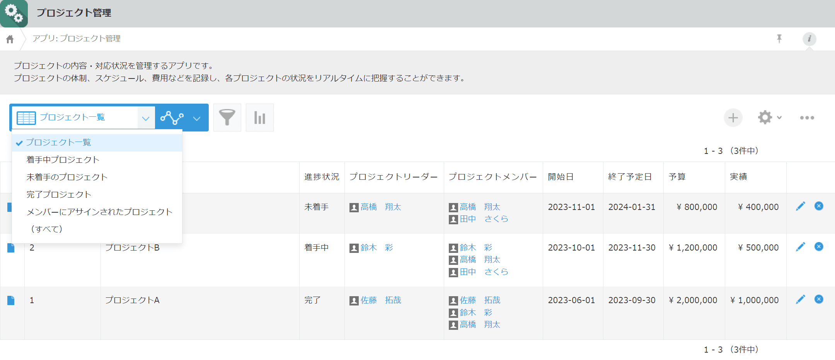Click the プロジェクト管理 header title

coord(74,13)
